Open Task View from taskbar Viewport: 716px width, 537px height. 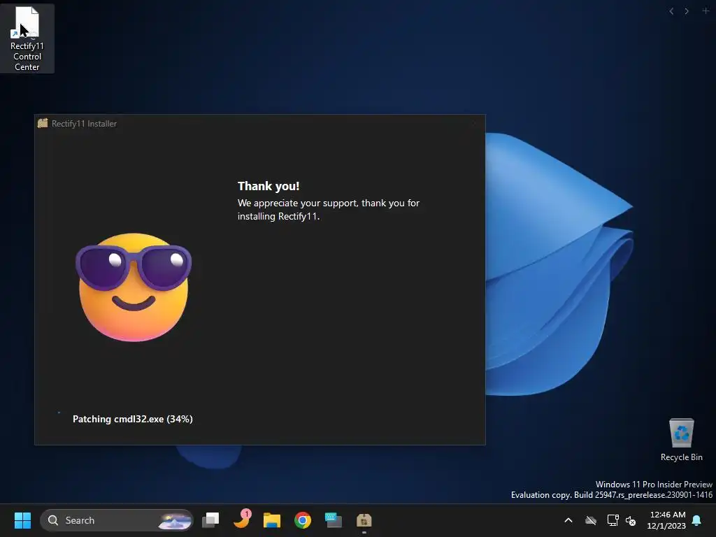(x=210, y=520)
